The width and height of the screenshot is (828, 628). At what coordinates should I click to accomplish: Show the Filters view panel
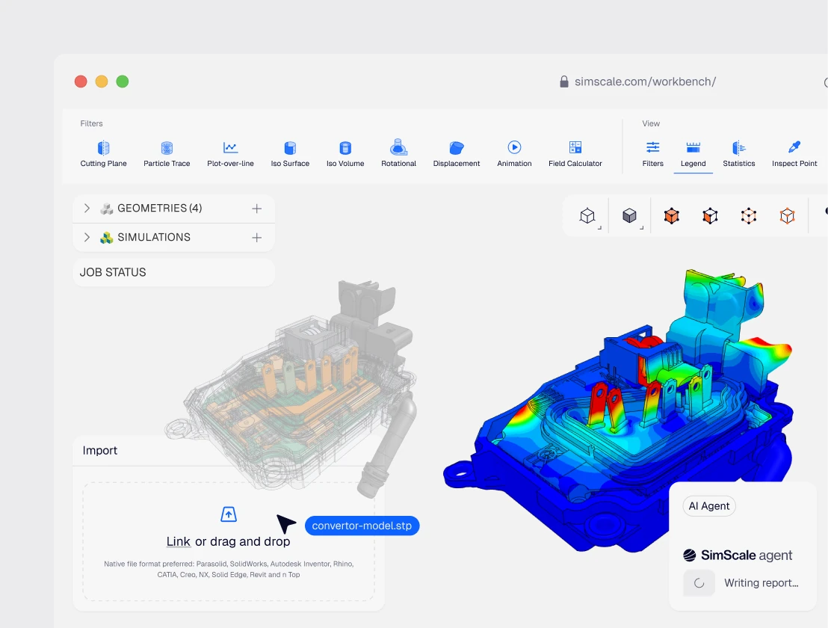click(652, 154)
